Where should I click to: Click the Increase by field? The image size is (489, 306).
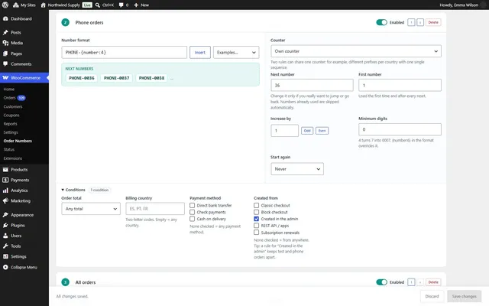click(284, 131)
